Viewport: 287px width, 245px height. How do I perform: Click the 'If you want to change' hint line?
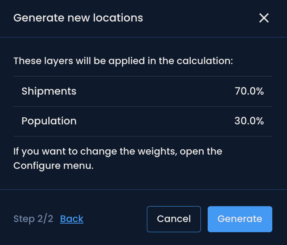118,152
